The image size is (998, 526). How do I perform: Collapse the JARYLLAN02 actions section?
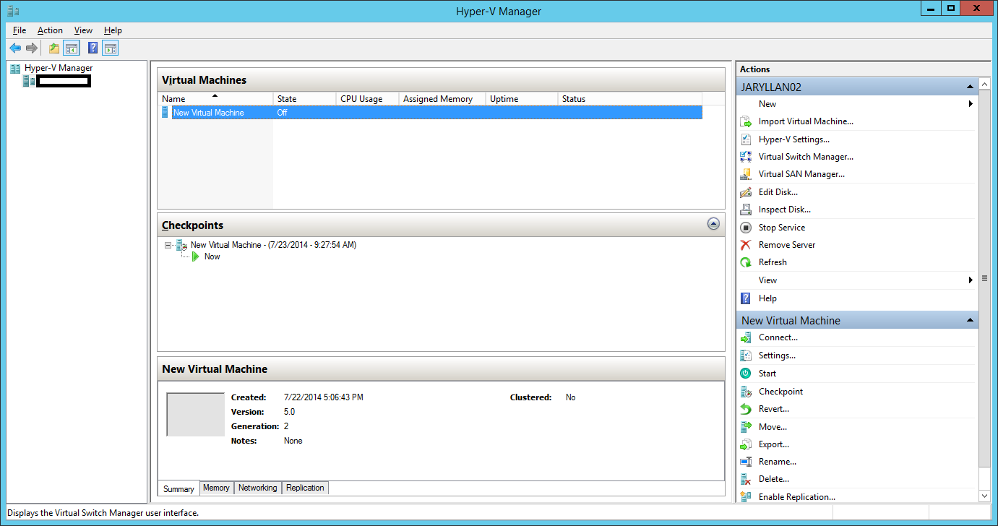(971, 87)
